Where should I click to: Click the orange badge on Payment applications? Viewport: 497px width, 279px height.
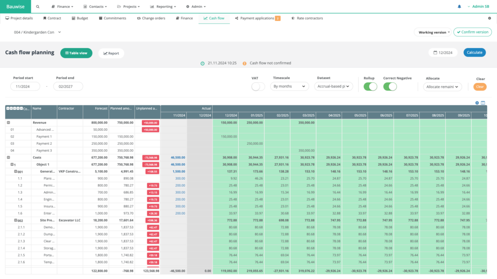278,18
